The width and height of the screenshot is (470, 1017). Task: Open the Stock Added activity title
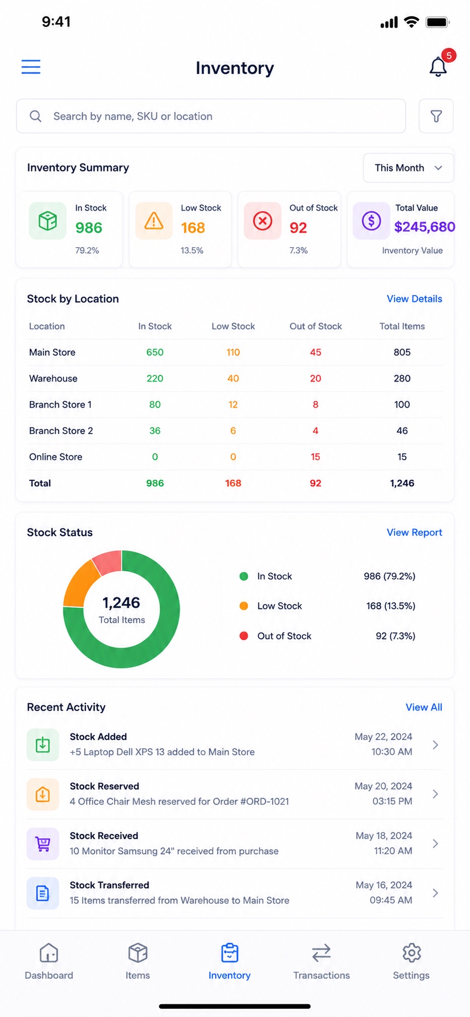(98, 737)
